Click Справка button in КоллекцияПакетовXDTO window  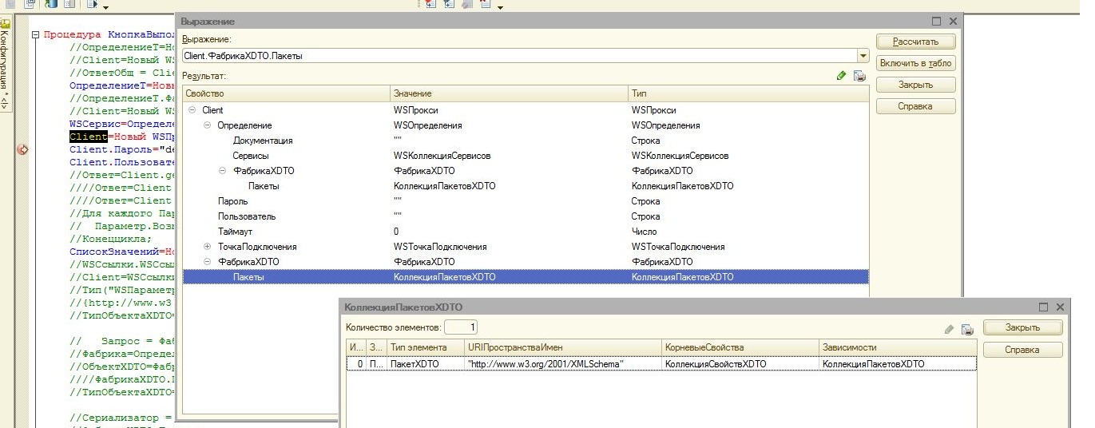coord(1022,350)
